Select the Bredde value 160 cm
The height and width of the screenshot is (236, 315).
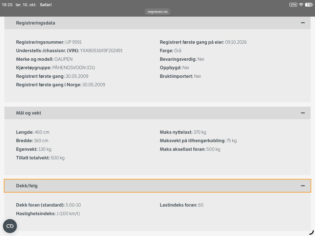(41, 141)
